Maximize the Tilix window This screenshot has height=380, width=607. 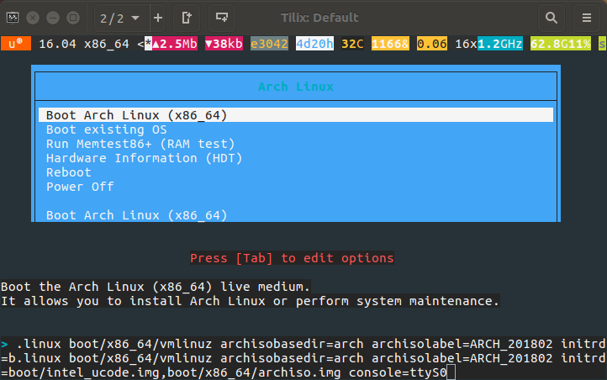pos(73,18)
